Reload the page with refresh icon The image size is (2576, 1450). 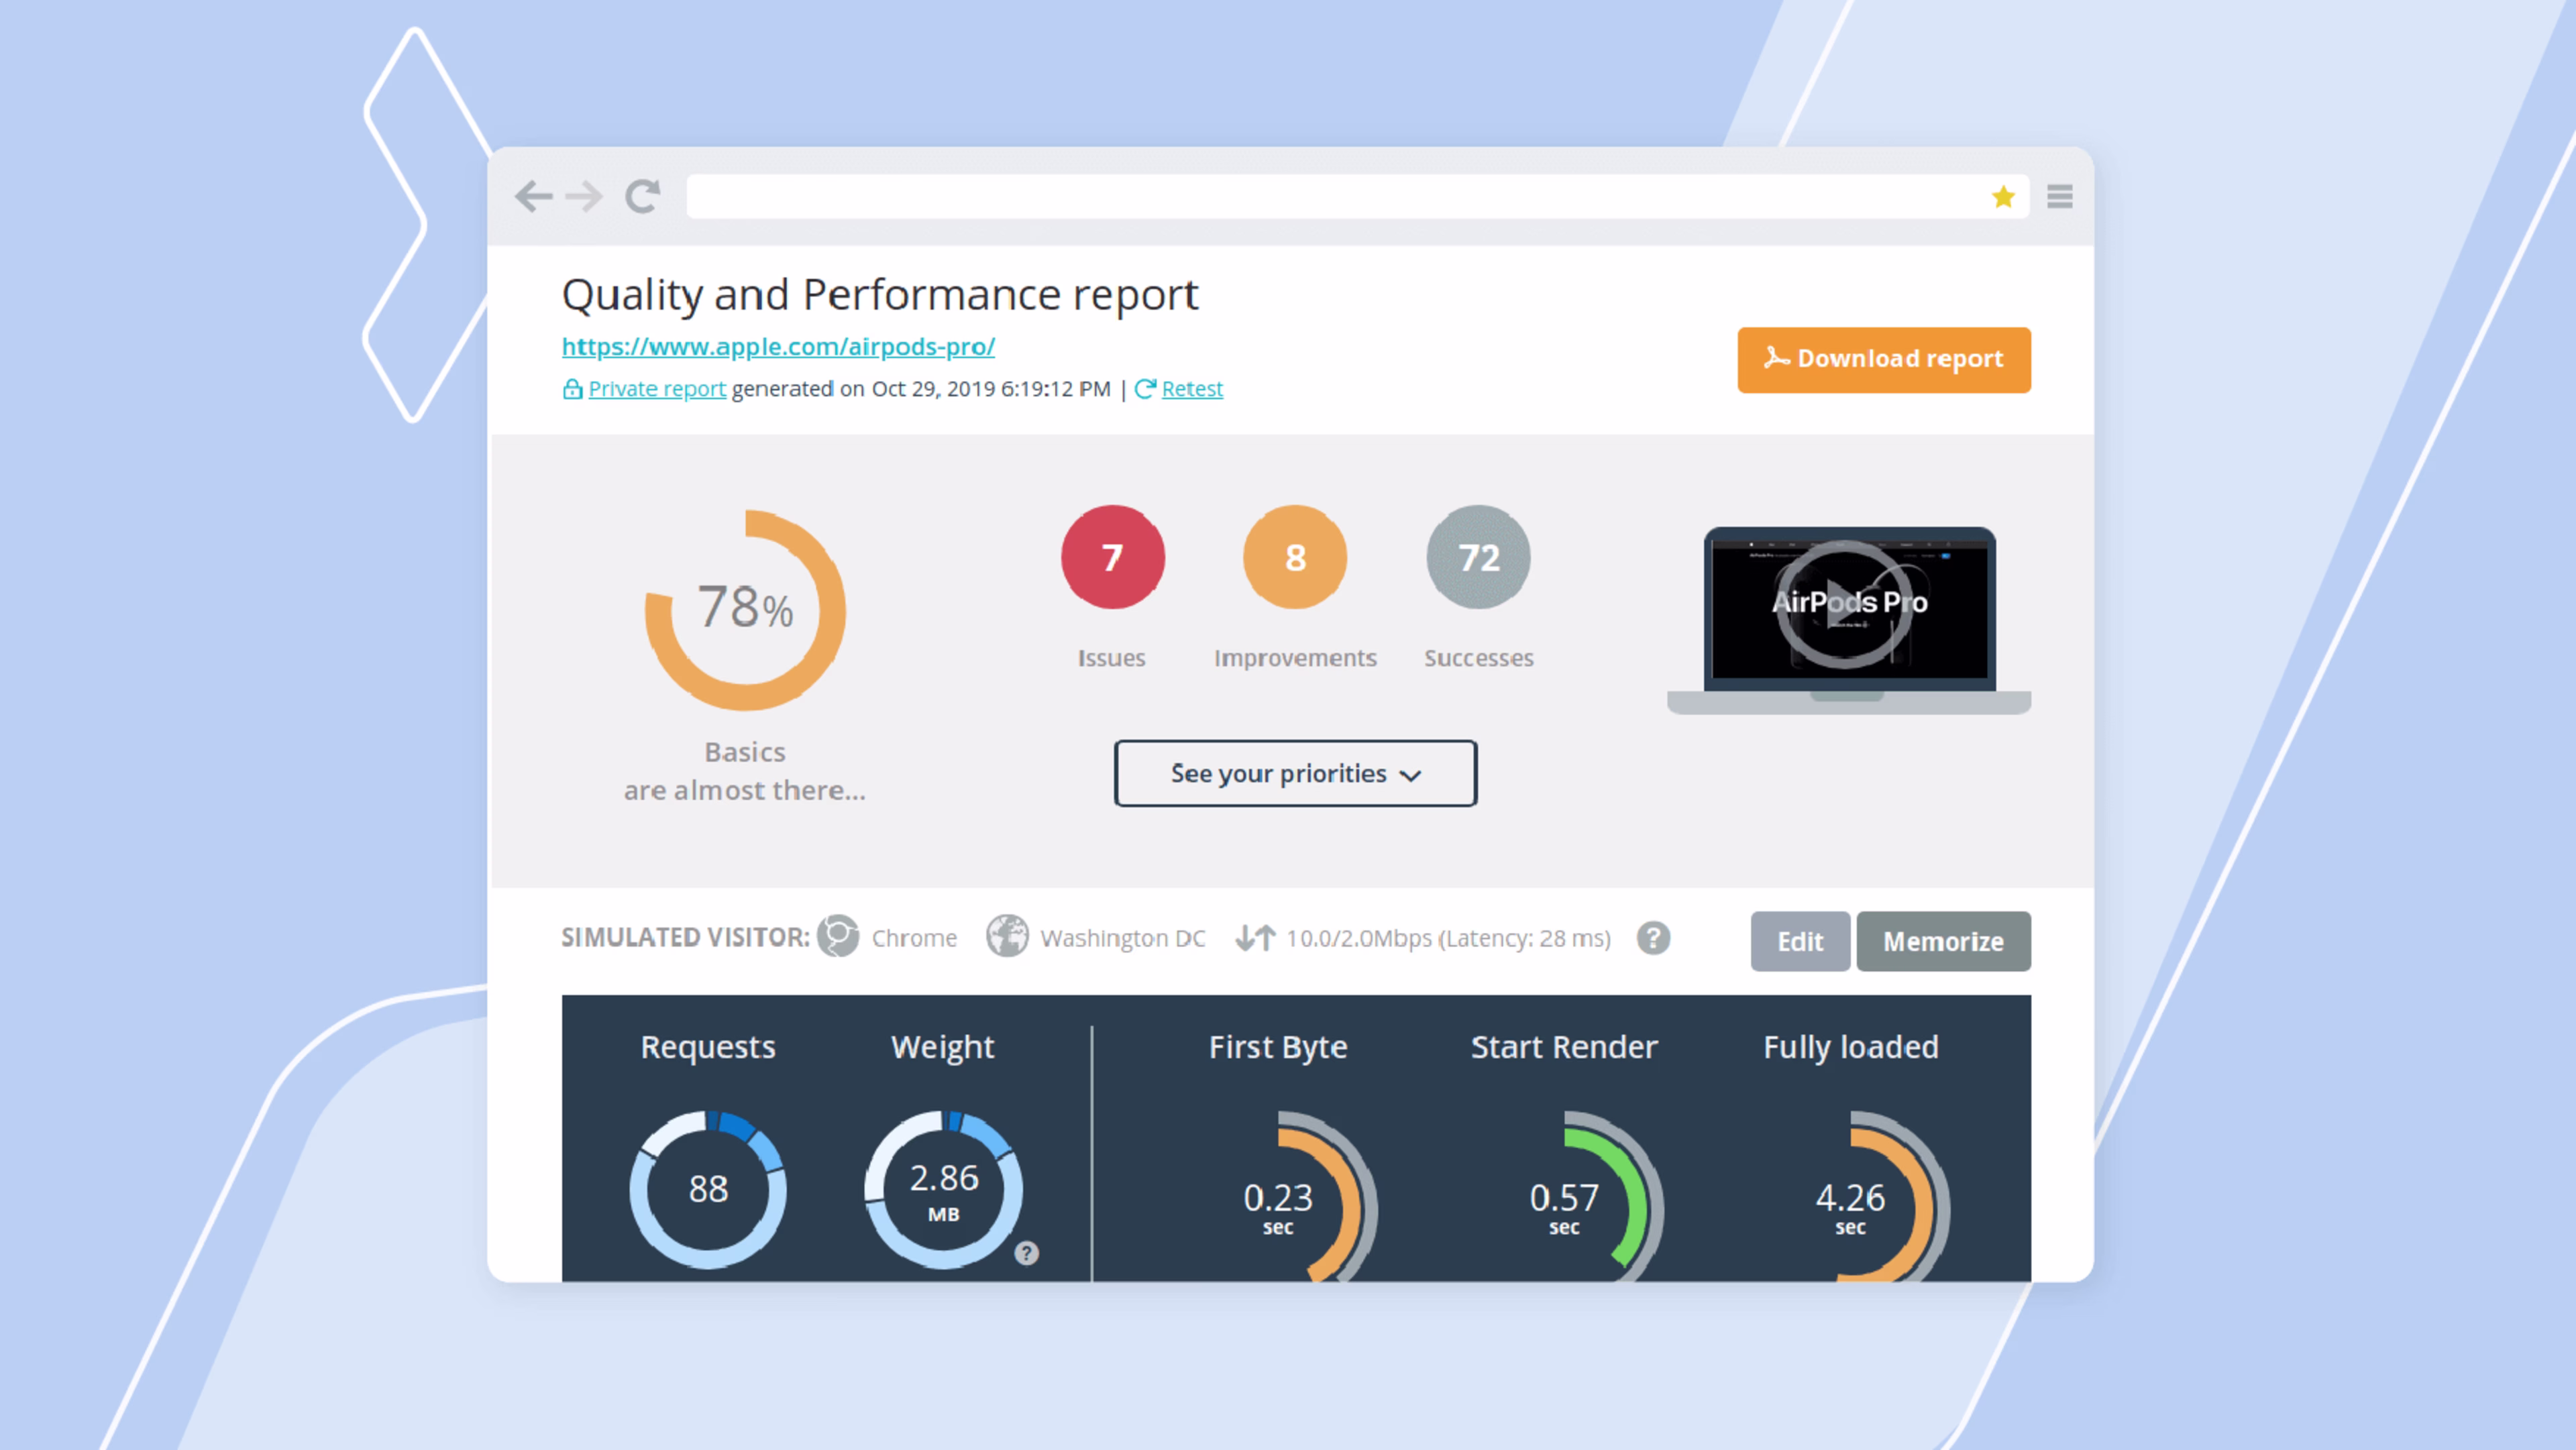[x=642, y=196]
